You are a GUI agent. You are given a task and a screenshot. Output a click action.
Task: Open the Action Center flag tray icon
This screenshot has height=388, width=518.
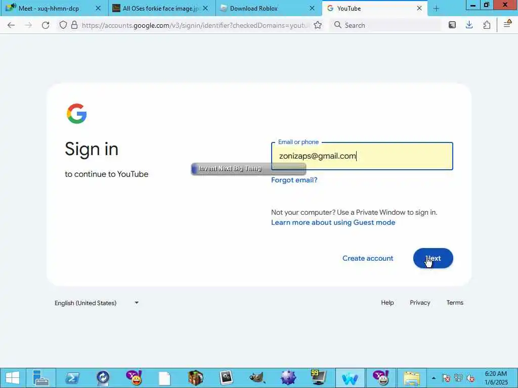tap(446, 378)
